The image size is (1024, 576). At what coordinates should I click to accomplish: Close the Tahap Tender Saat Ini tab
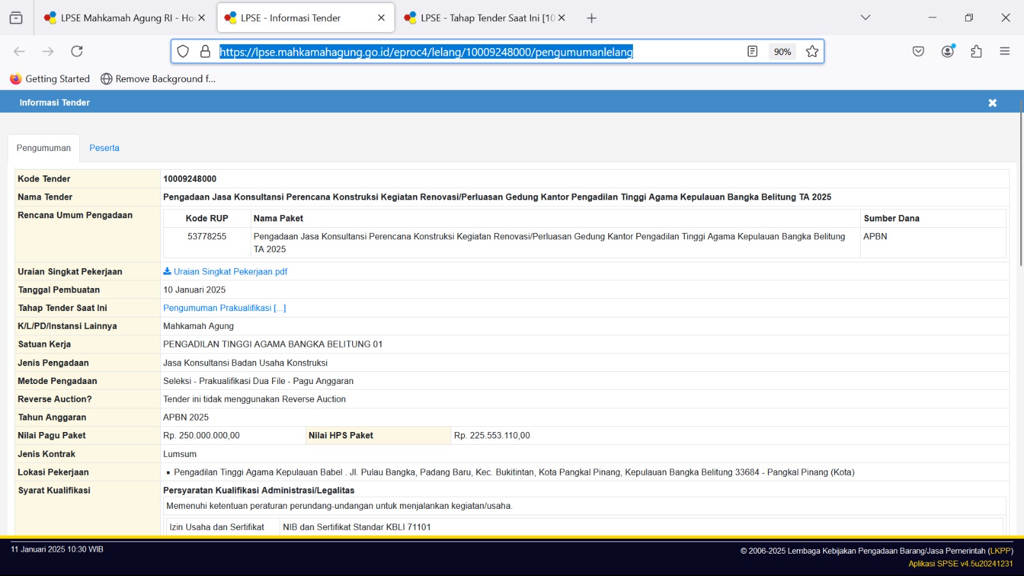[561, 18]
